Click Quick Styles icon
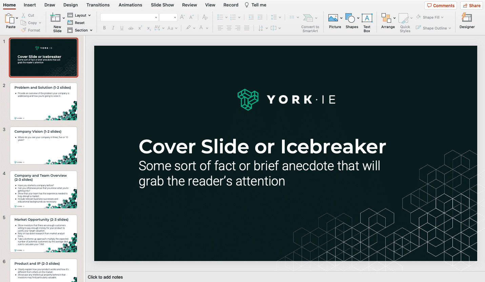Viewport: 485px width, 282px height. (x=403, y=18)
